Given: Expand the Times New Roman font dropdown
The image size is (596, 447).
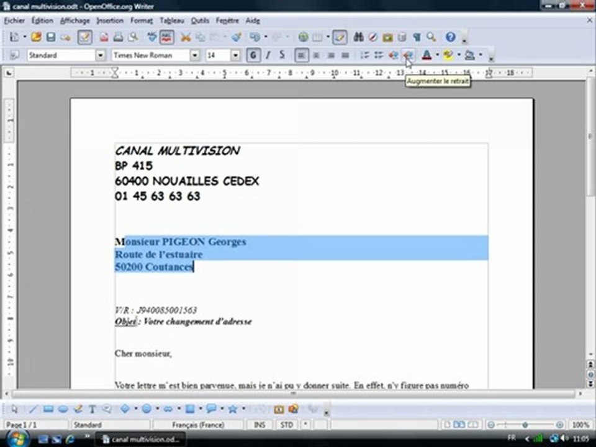Looking at the screenshot, I should pos(194,55).
